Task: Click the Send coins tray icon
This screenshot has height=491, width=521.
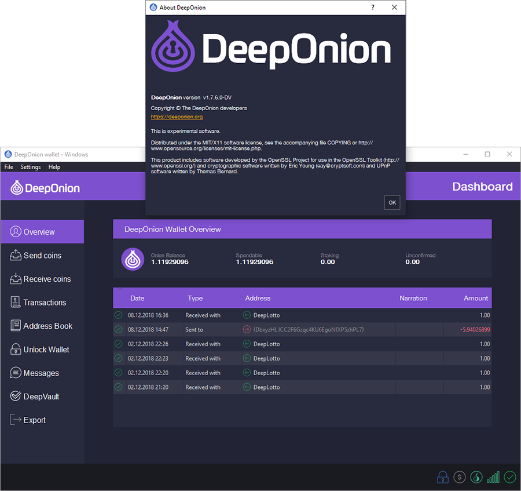Action: pos(16,255)
